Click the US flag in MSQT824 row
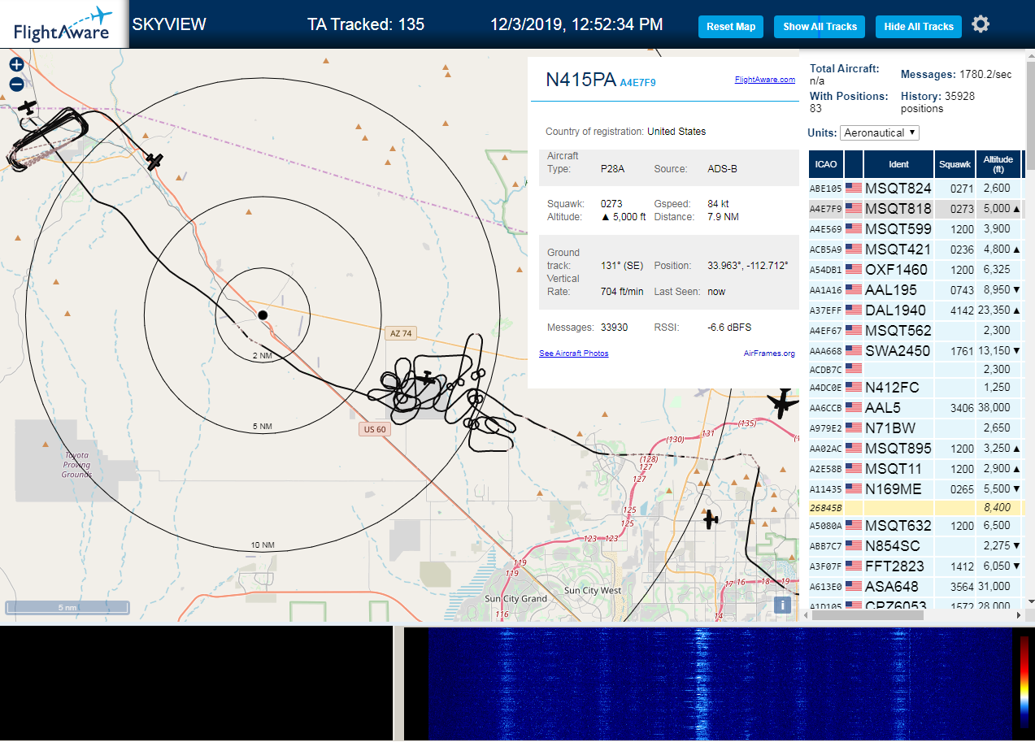Viewport: 1035px width, 742px height. [854, 188]
